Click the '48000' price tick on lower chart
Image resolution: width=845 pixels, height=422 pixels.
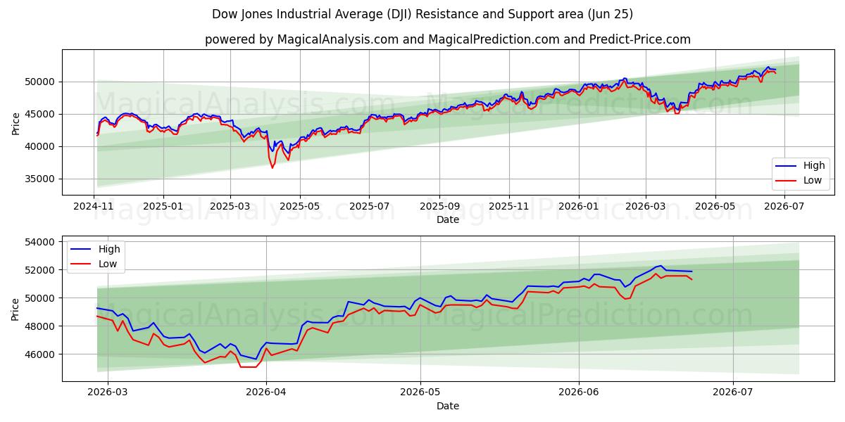tap(42, 326)
